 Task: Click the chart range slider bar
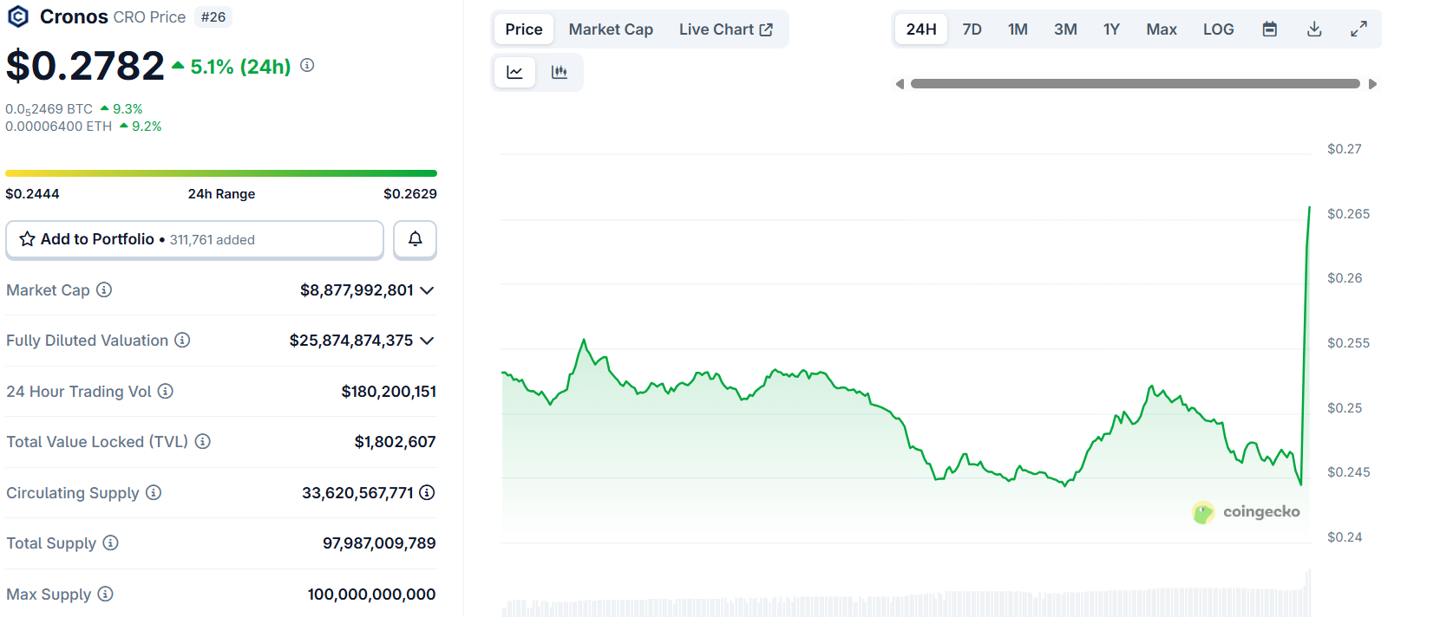(x=1135, y=84)
